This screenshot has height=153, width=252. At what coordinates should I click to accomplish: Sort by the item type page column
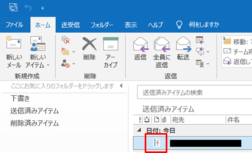click(x=157, y=120)
